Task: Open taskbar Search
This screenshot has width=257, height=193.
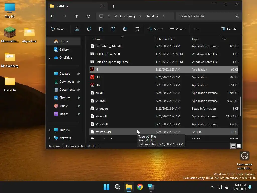Action: 117,187
